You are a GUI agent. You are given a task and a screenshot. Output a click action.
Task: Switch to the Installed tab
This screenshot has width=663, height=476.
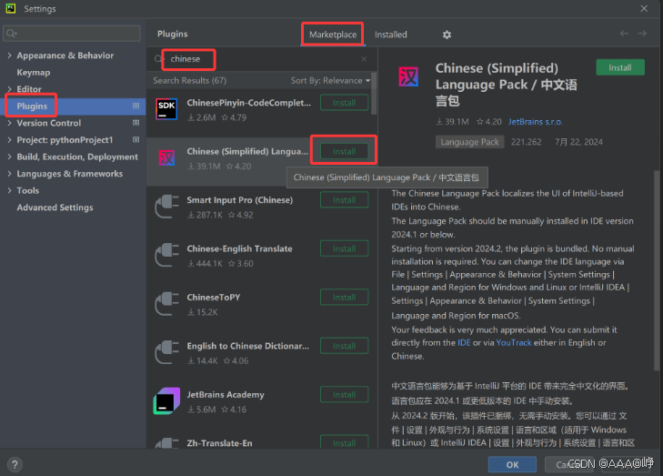[x=391, y=35]
